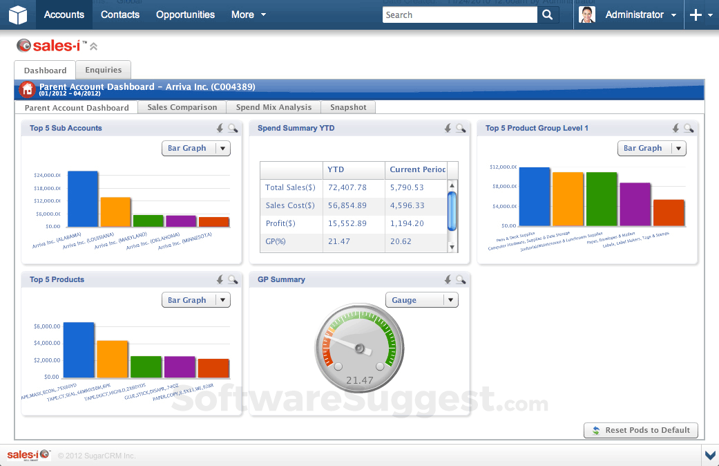This screenshot has width=719, height=466.
Task: Click the pin icon on Spend Summary YTD
Action: tap(448, 128)
